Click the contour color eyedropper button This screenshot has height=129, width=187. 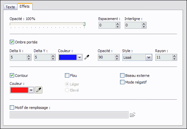[38, 90]
